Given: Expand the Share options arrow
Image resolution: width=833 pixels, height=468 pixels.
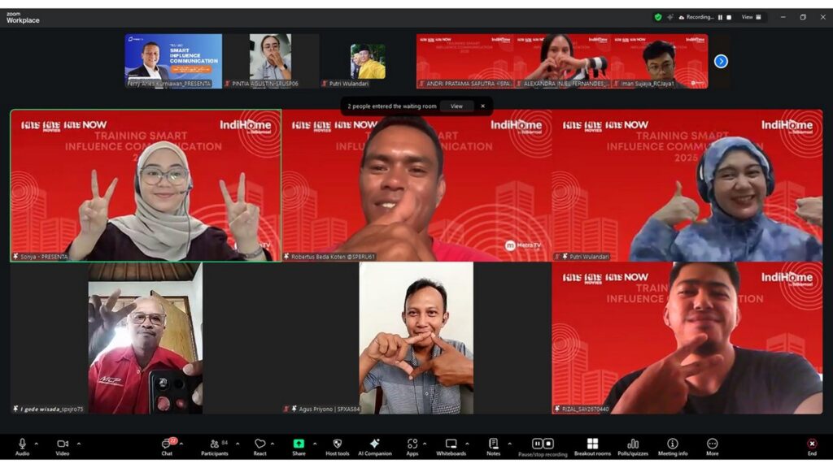Looking at the screenshot, I should [315, 444].
